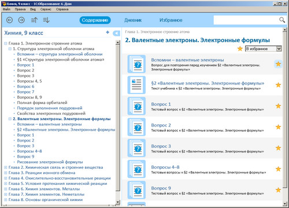
Task: Expand Глава 6 tree node
Action: coord(6,189)
